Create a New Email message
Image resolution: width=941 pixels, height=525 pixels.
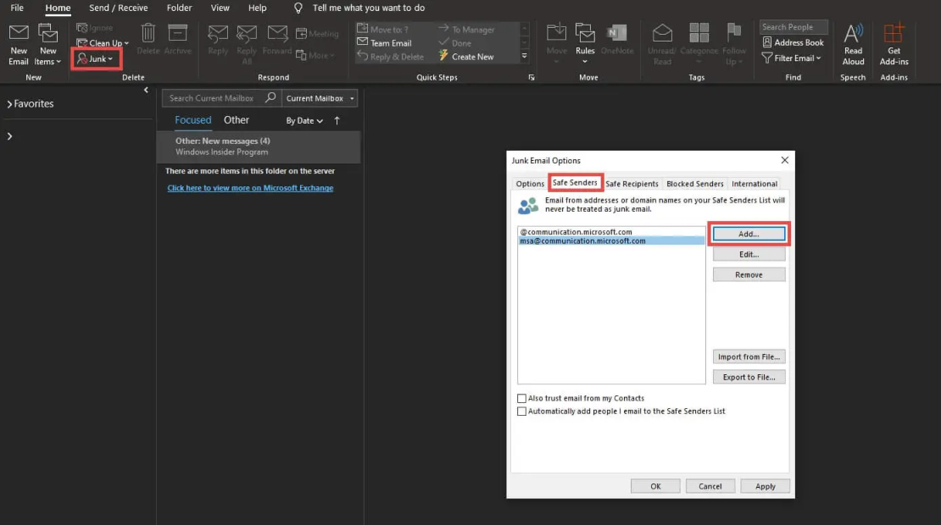click(x=18, y=42)
